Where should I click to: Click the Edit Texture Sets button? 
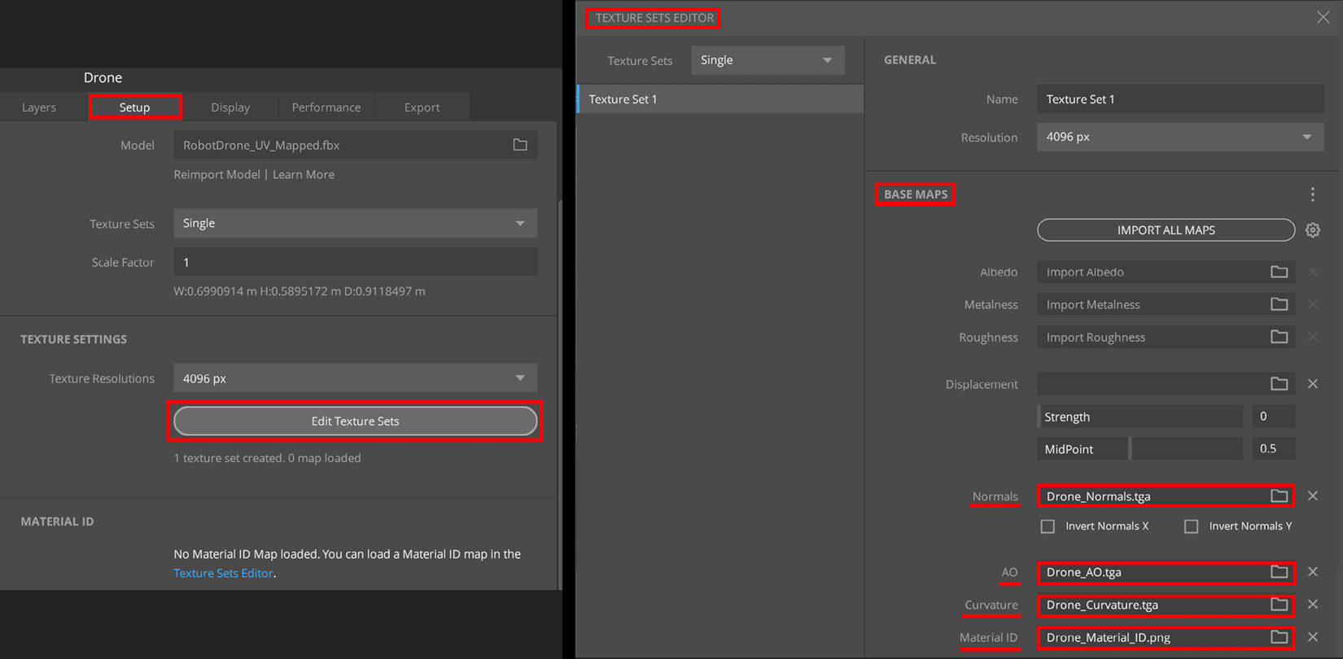tap(355, 421)
